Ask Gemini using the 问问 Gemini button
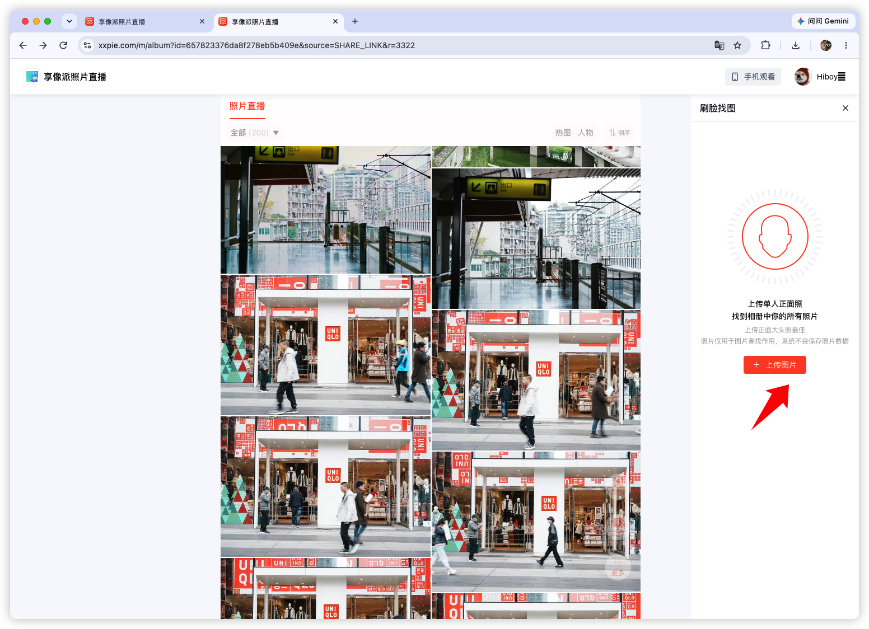Image resolution: width=869 pixels, height=629 pixels. click(x=823, y=21)
